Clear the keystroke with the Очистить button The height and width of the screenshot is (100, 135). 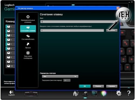click(x=112, y=30)
